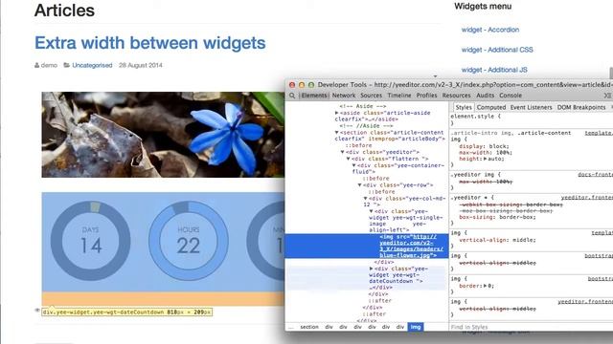This screenshot has height=344, width=613.
Task: Switch to the Network tab
Action: pos(344,96)
